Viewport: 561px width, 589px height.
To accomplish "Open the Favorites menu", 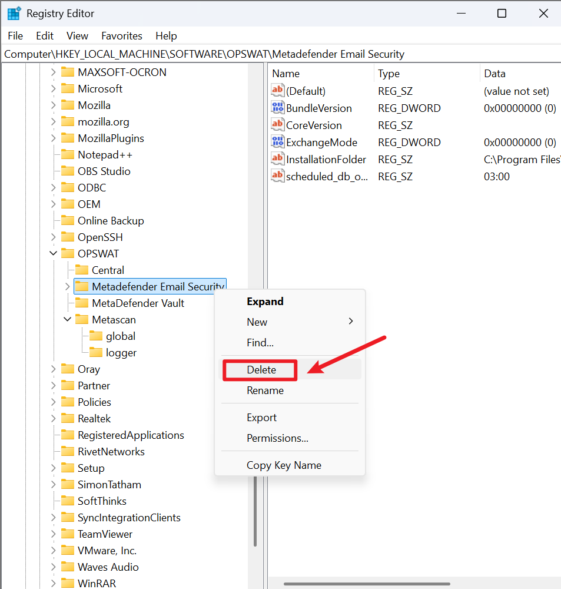I will pos(122,36).
